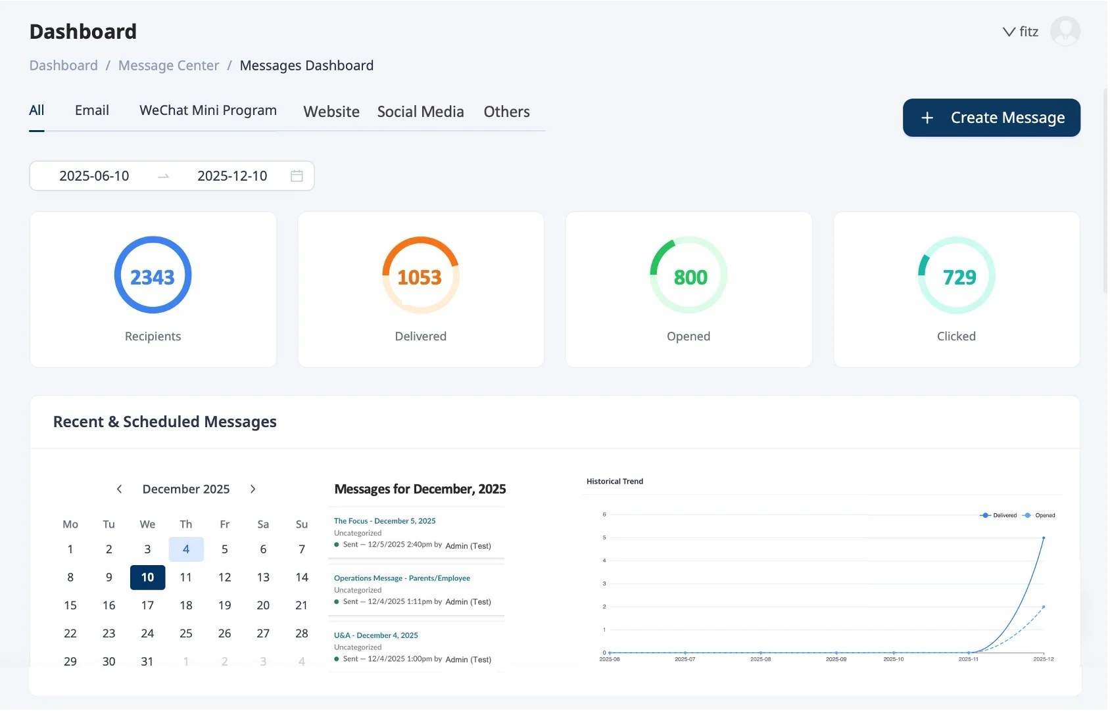This screenshot has height=711, width=1110.
Task: Open the date range calendar icon
Action: click(297, 176)
